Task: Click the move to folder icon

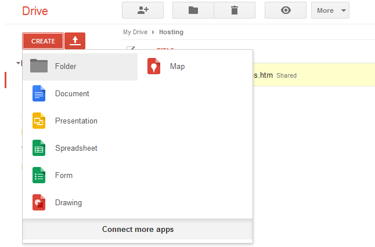Action: click(x=193, y=10)
